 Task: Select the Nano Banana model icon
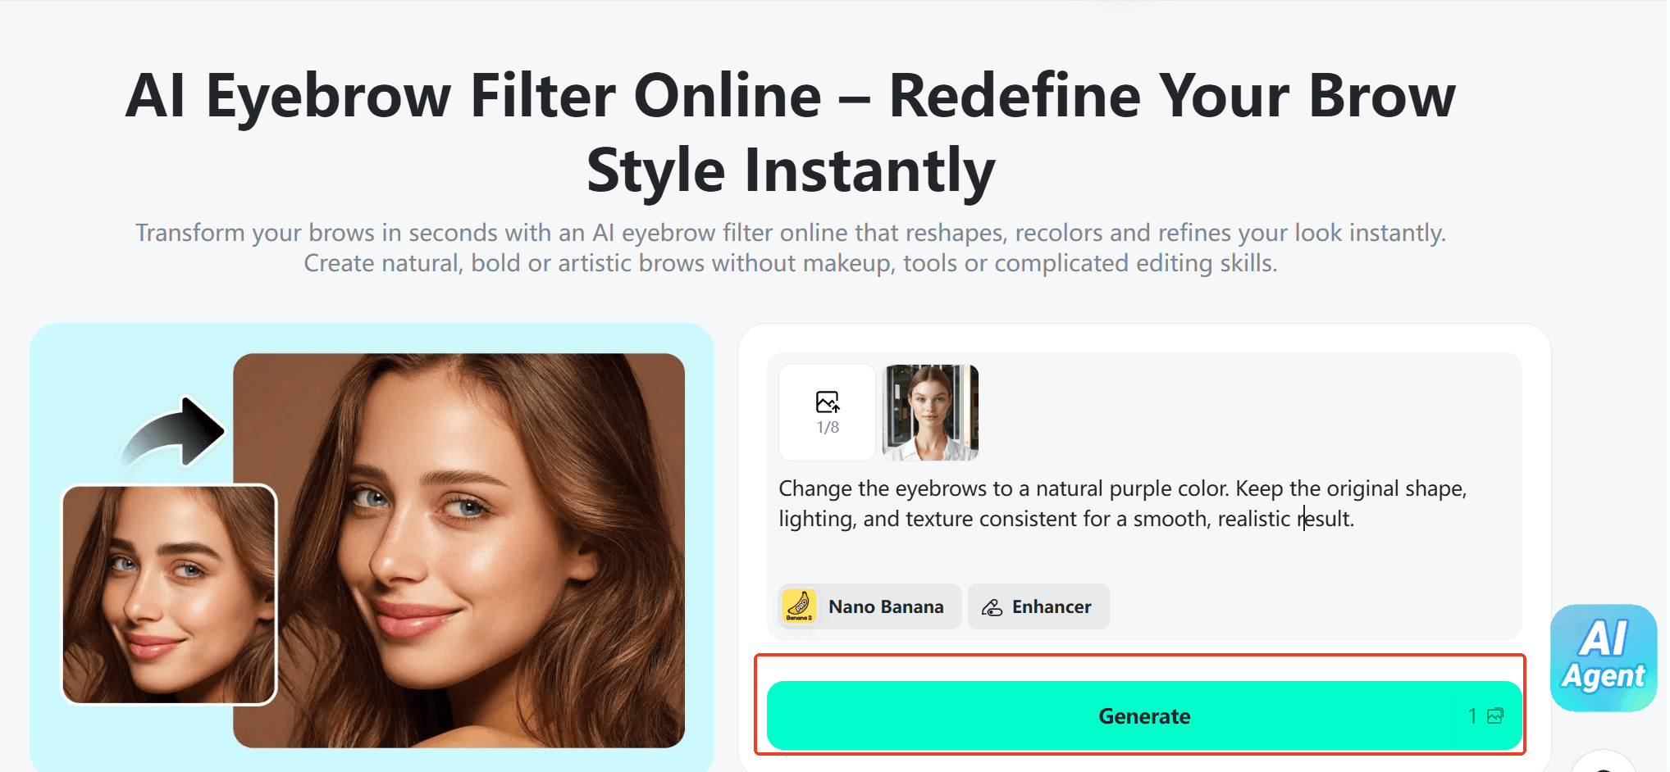[799, 606]
